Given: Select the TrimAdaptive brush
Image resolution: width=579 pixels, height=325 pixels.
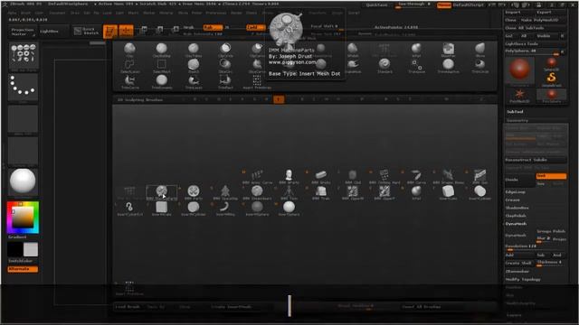Looking at the screenshot, I should pos(449,66).
